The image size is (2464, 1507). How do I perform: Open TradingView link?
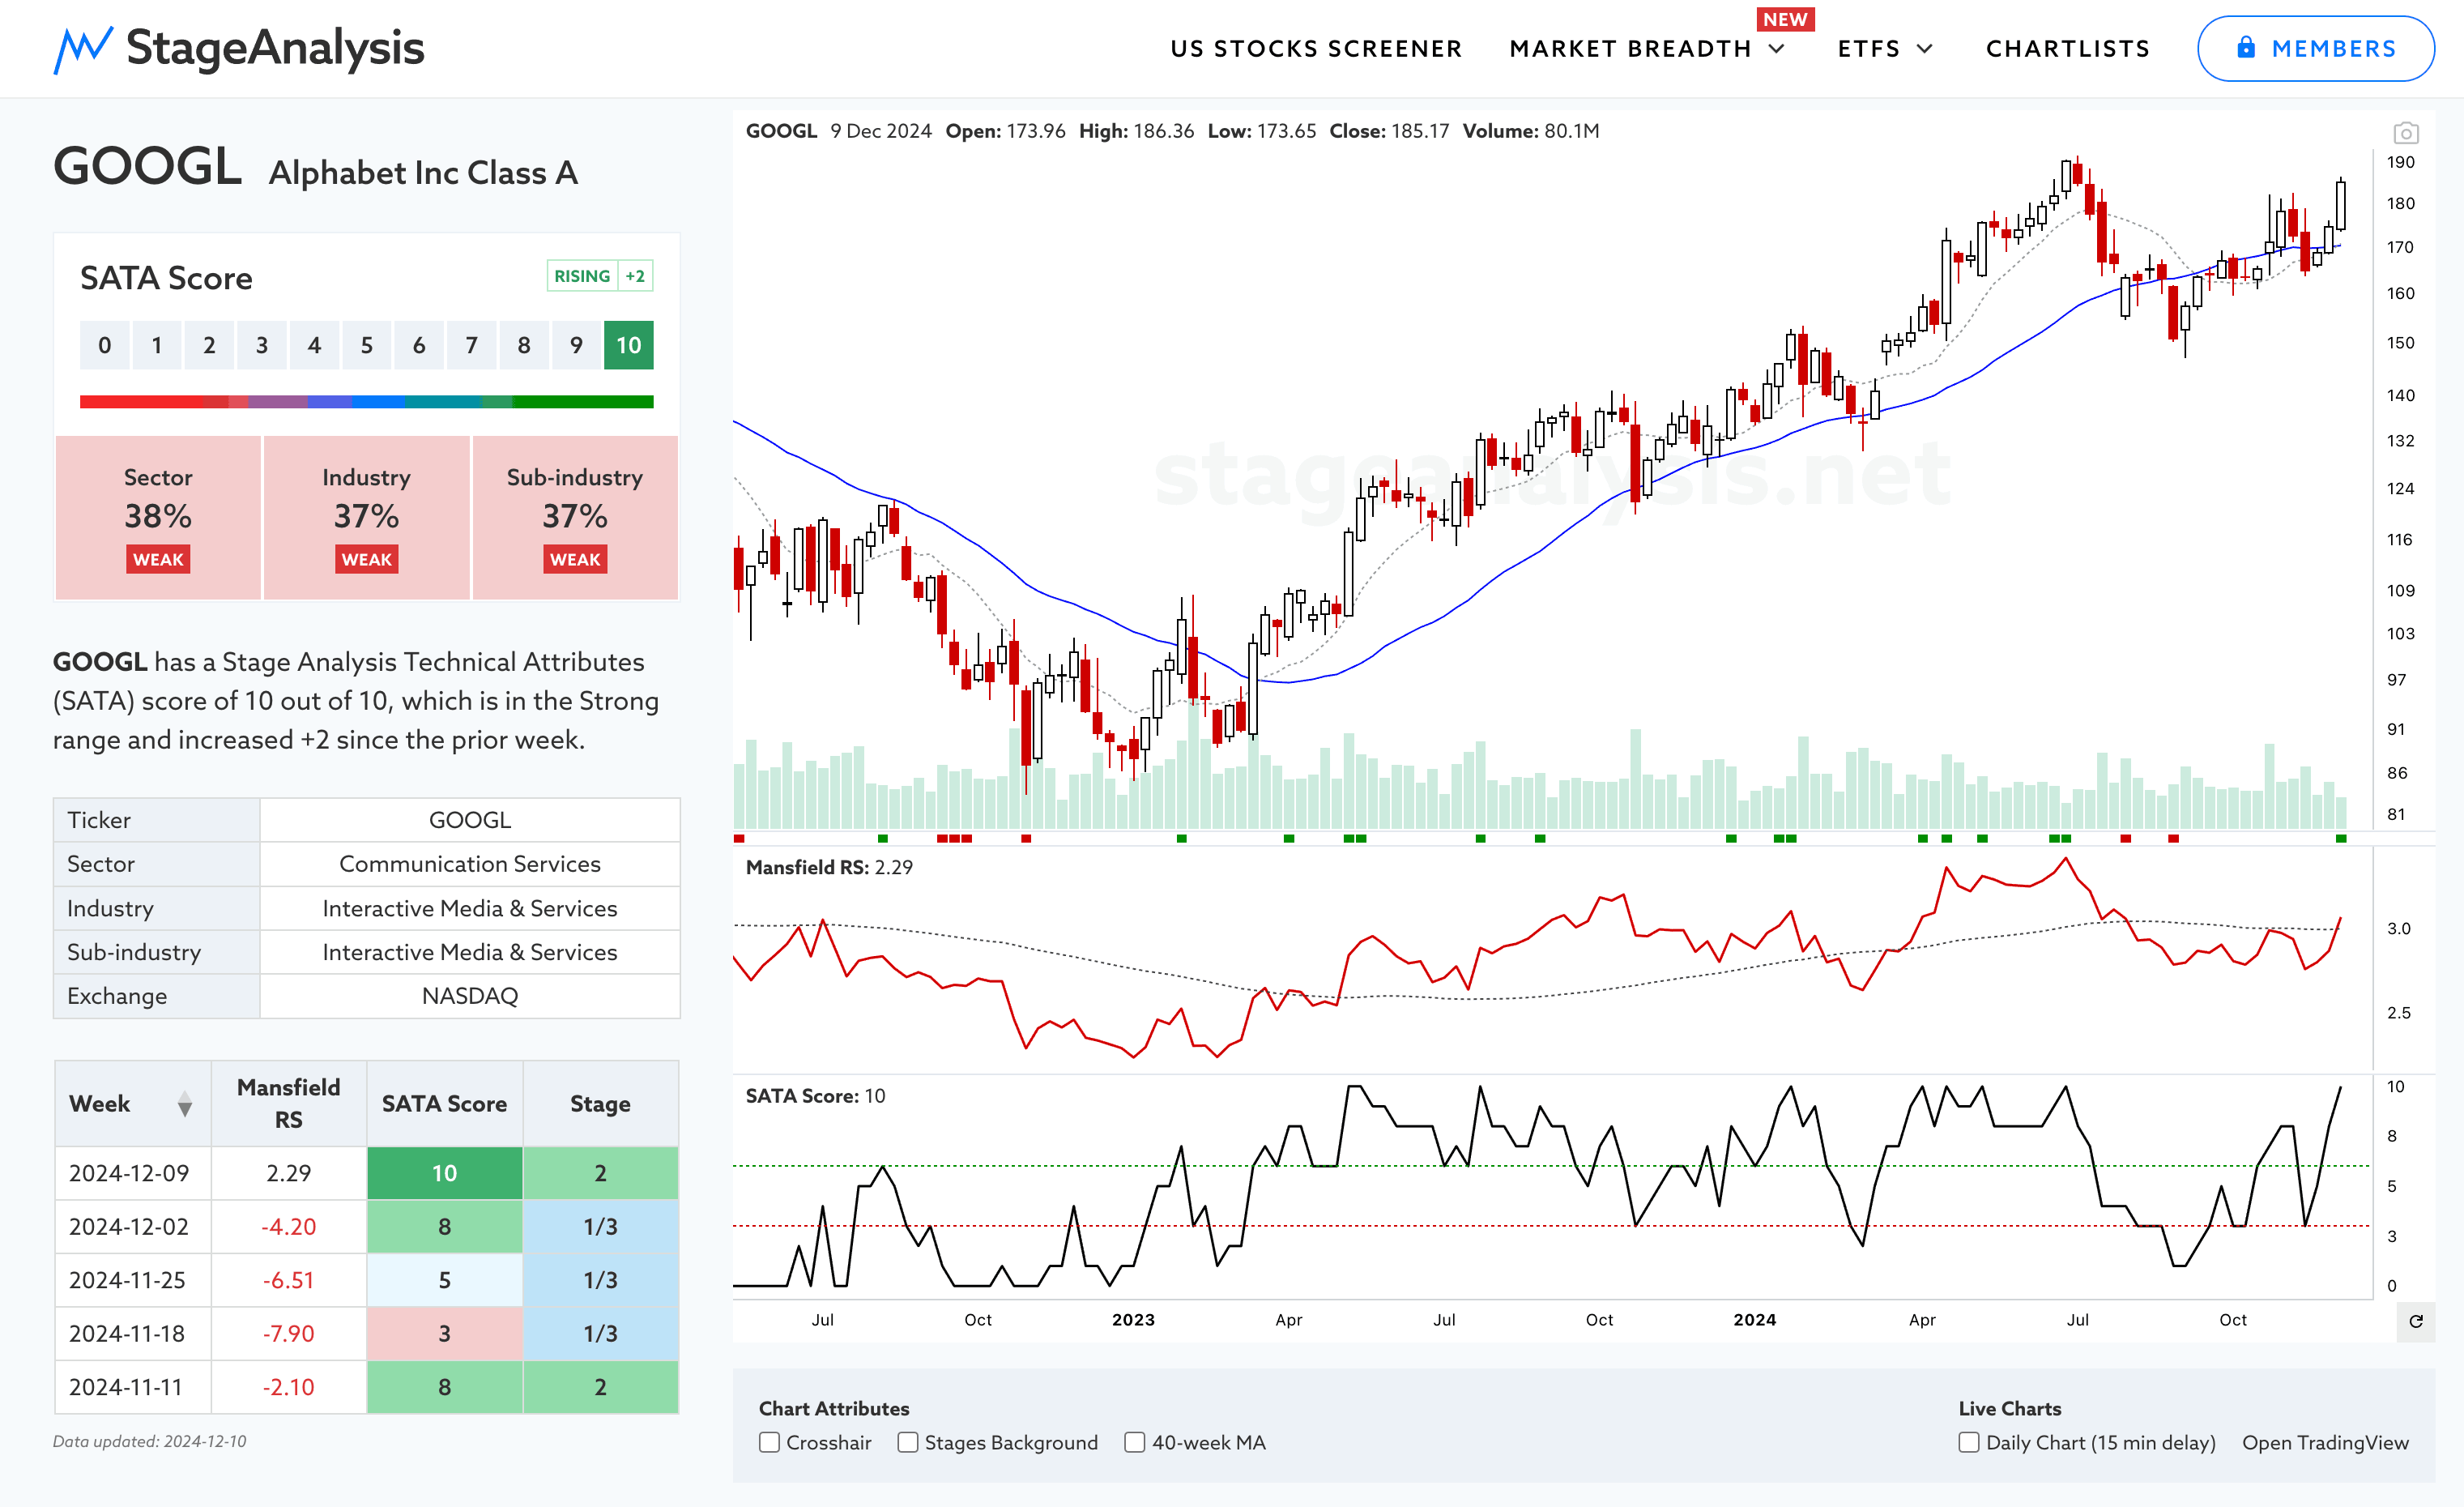pyautogui.click(x=2325, y=1442)
